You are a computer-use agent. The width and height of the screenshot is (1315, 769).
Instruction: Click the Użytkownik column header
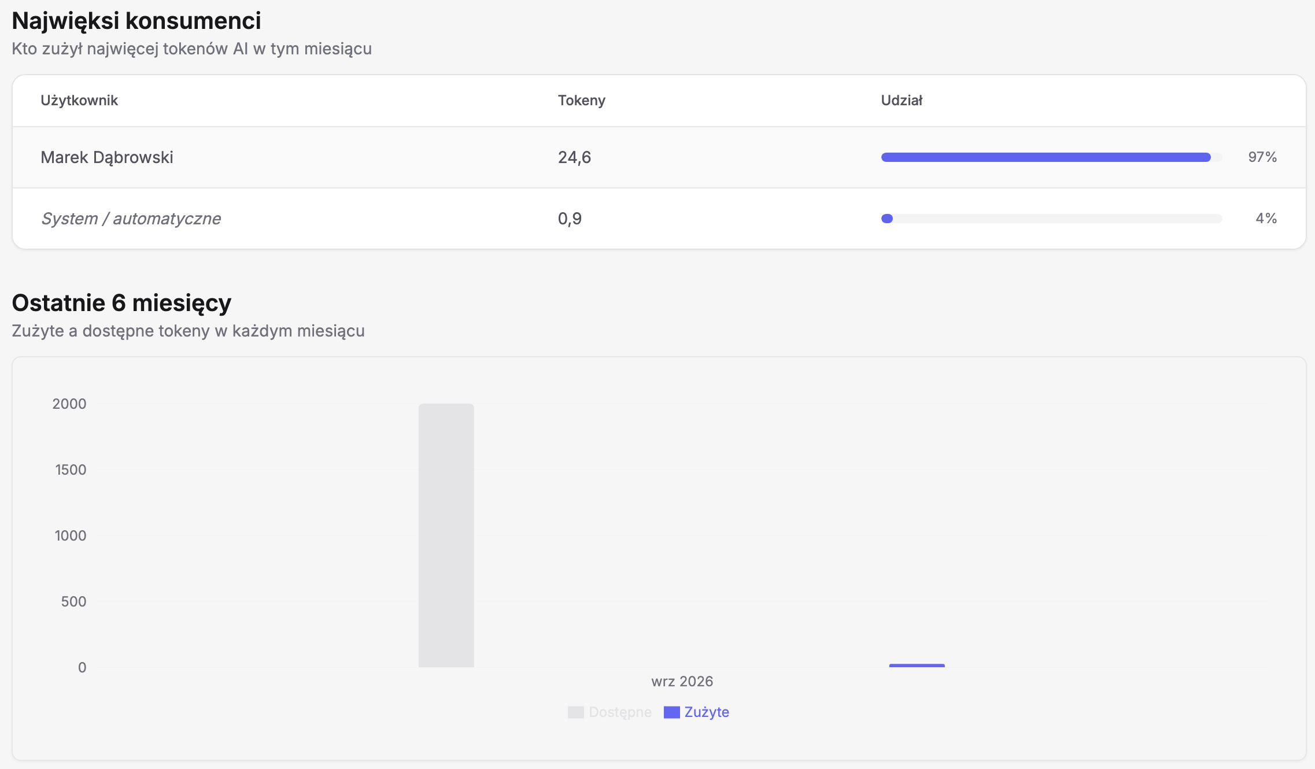click(79, 101)
